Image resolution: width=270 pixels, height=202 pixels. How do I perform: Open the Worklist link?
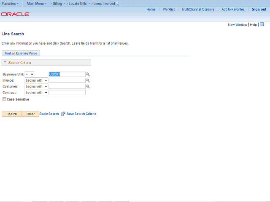[x=169, y=9]
